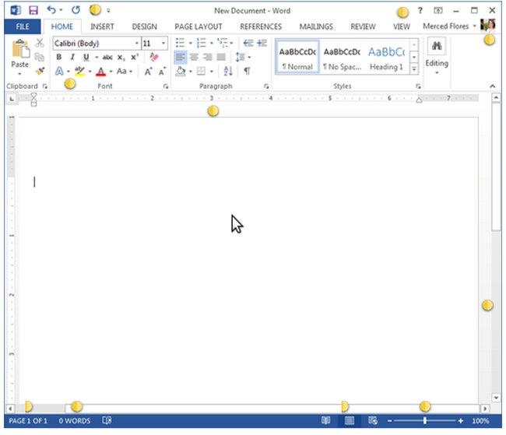The image size is (506, 435).
Task: Switch to the INSERT tab
Action: click(x=102, y=26)
